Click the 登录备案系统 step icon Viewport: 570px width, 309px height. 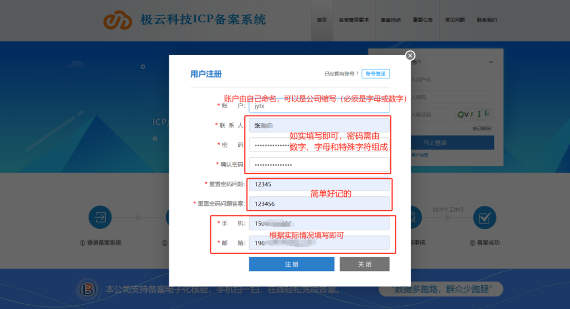[x=100, y=217]
